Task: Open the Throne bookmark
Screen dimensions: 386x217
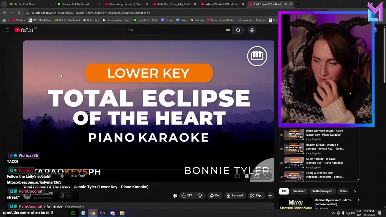Action: click(x=167, y=20)
